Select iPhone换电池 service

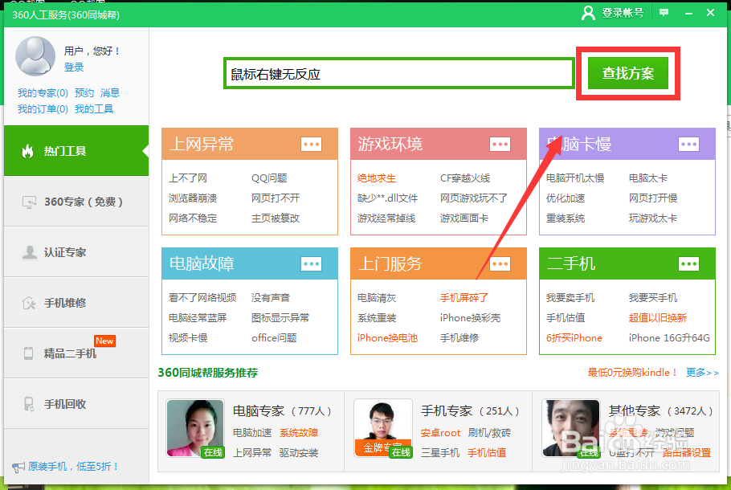point(387,338)
